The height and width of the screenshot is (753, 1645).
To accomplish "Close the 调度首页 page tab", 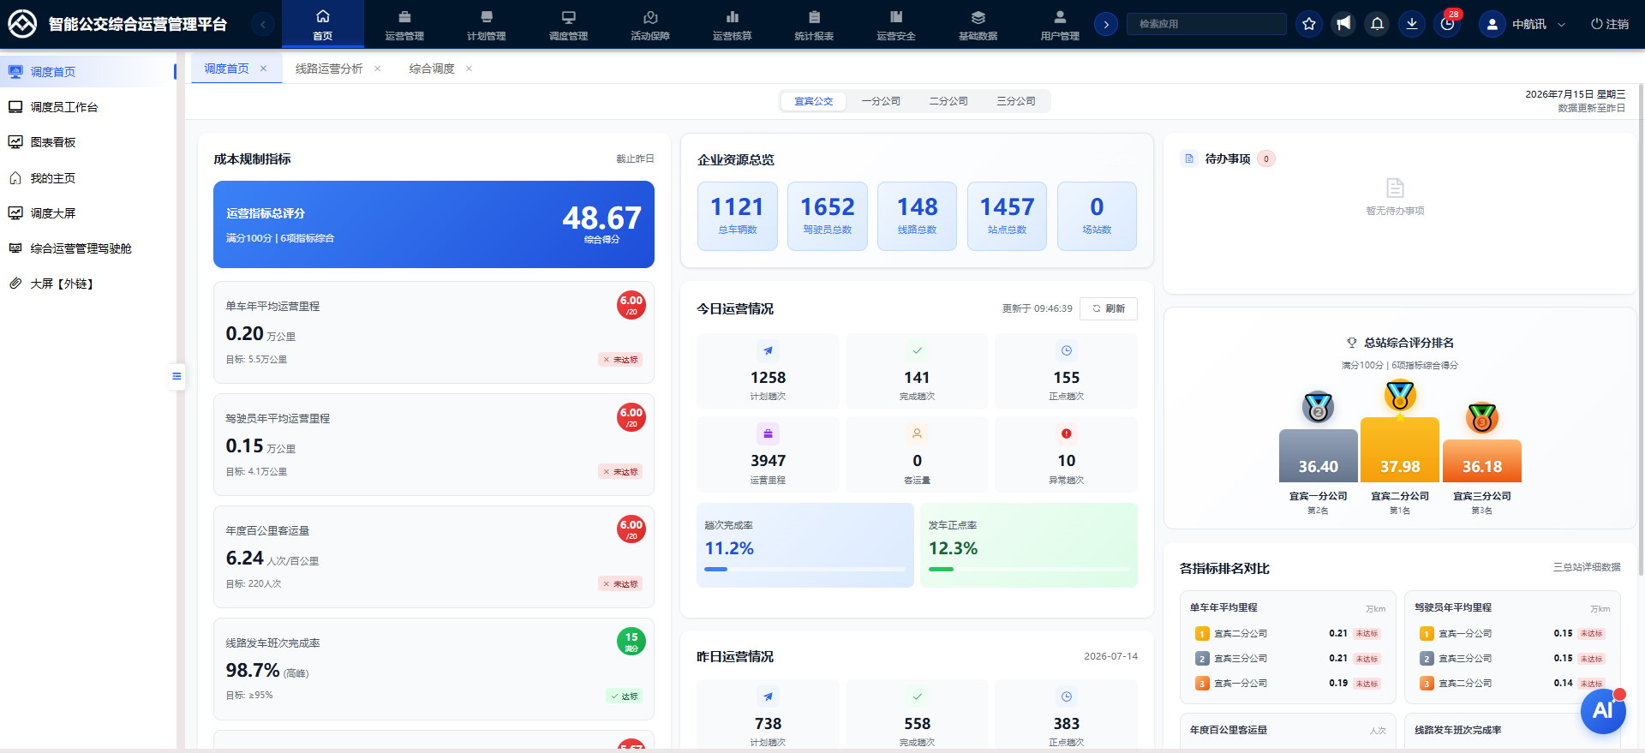I will [264, 69].
